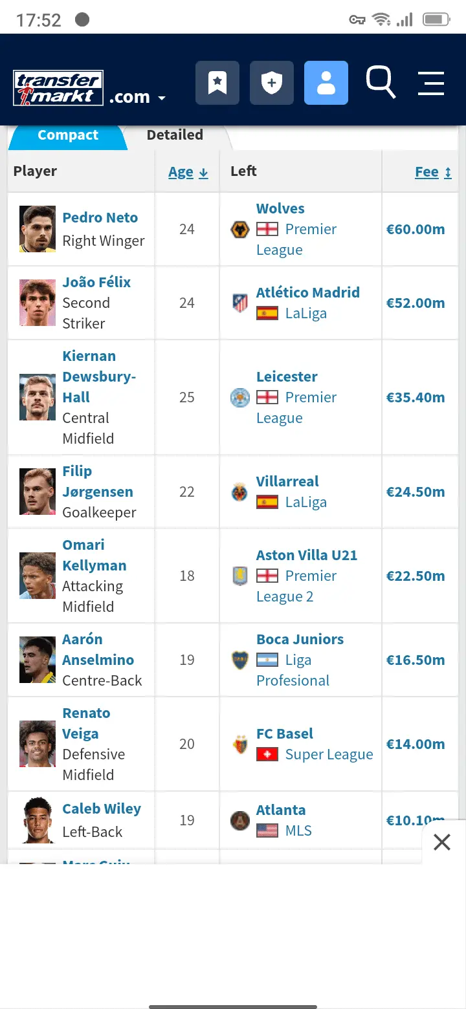Viewport: 466px width, 1009px height.
Task: Open Pedro Neto's player profile
Action: point(100,217)
